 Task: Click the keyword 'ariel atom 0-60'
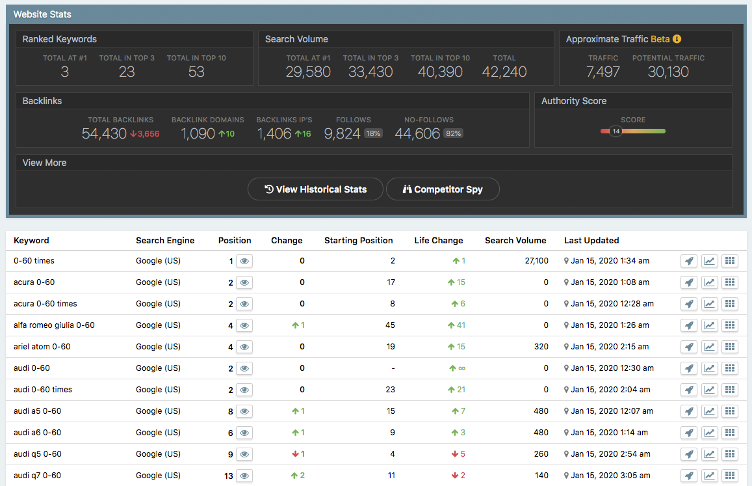click(x=42, y=347)
